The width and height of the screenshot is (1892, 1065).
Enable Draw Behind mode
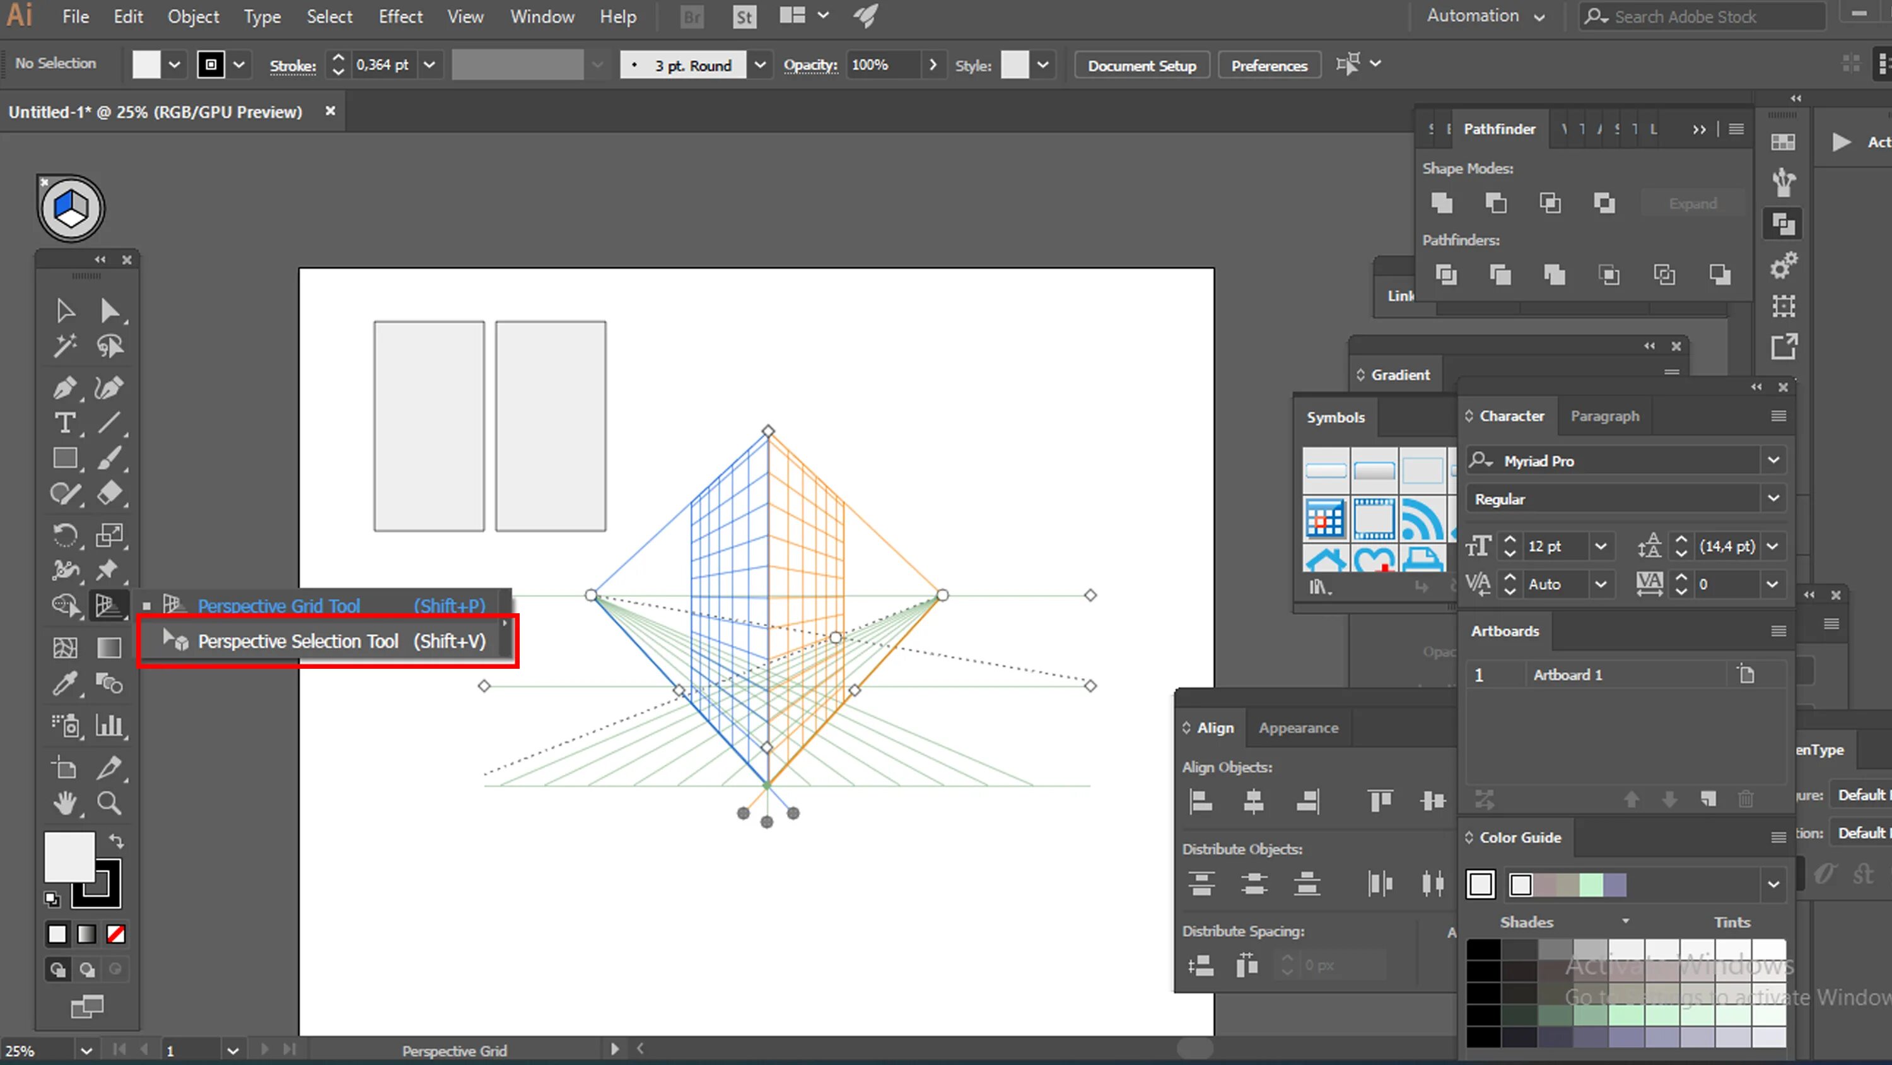pyautogui.click(x=86, y=970)
